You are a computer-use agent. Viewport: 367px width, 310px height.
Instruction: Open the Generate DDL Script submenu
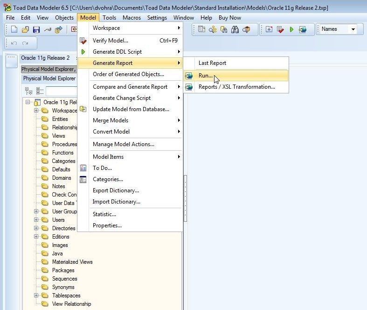tap(130, 52)
